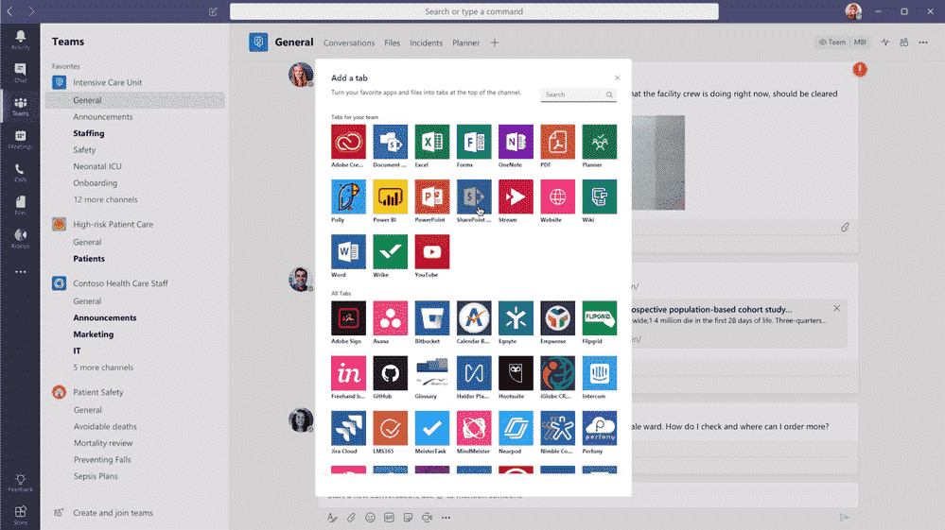Open channel more options ellipsis
Viewport: 945px width, 530px height.
point(922,43)
